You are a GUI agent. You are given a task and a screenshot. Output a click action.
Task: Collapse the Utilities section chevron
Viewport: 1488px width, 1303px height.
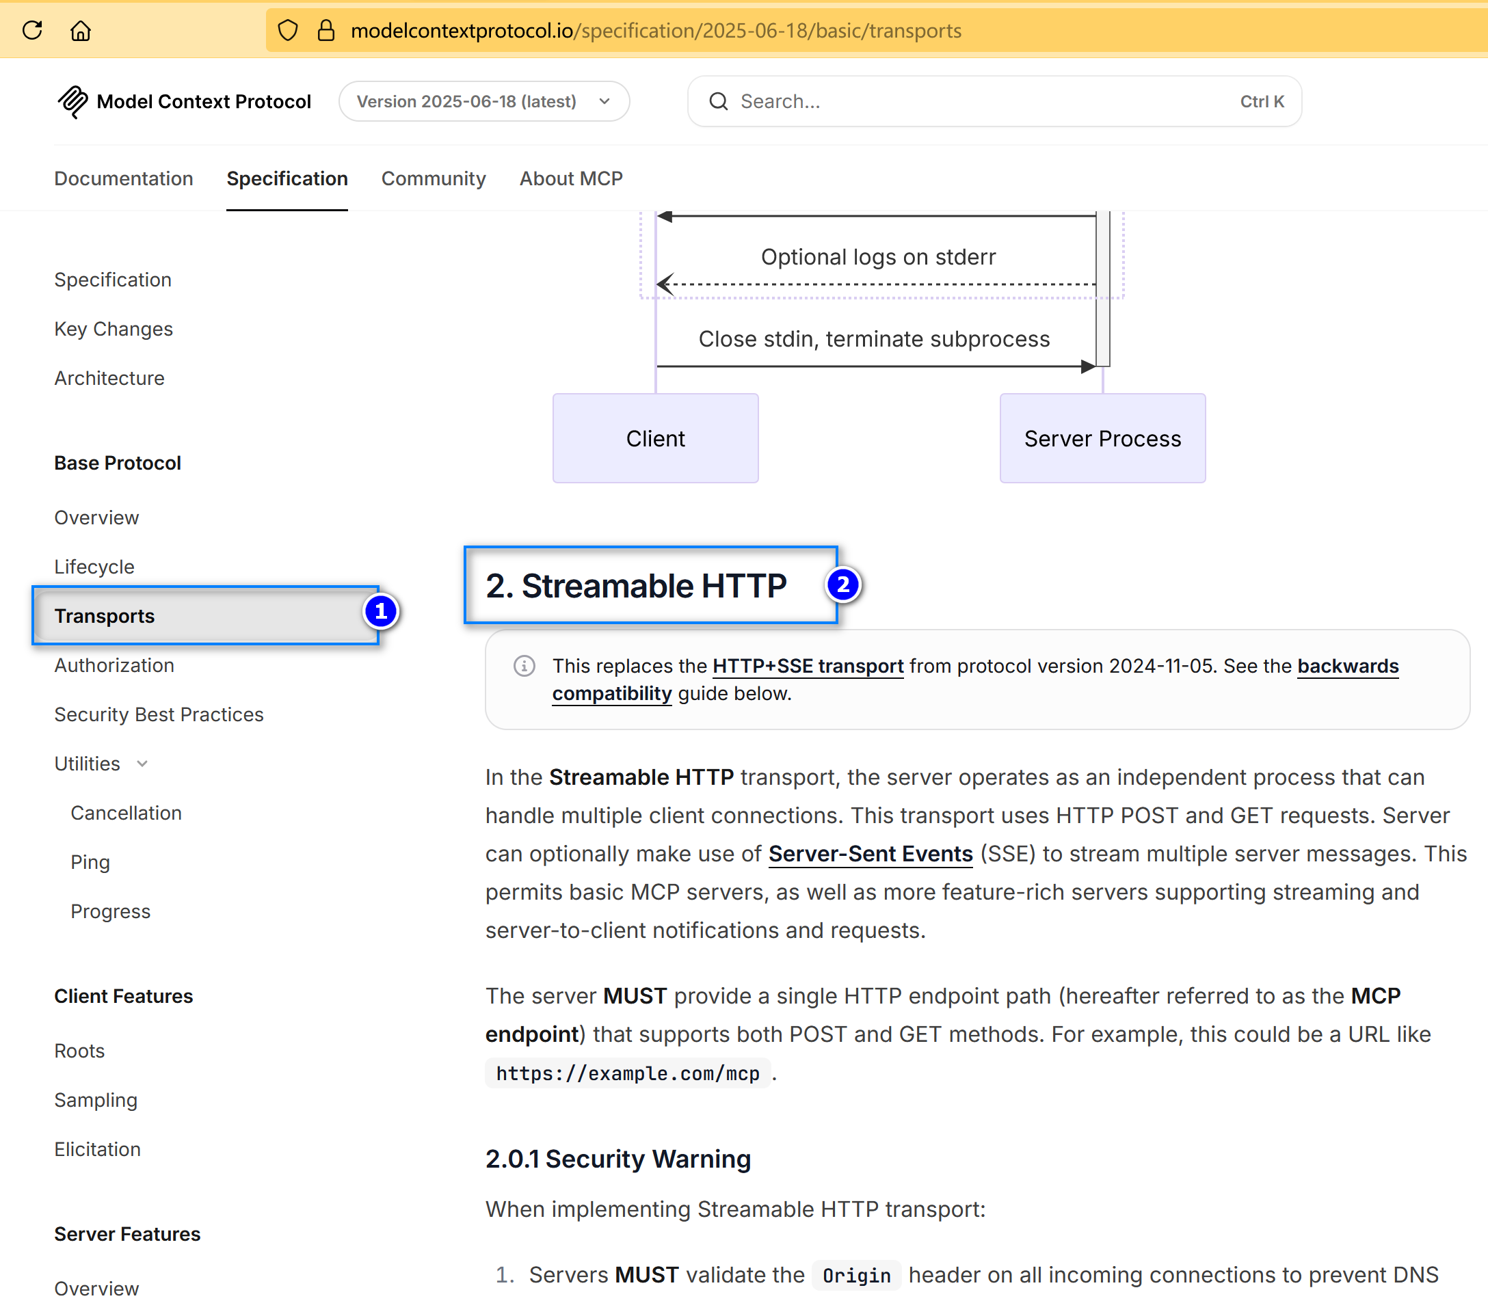142,764
